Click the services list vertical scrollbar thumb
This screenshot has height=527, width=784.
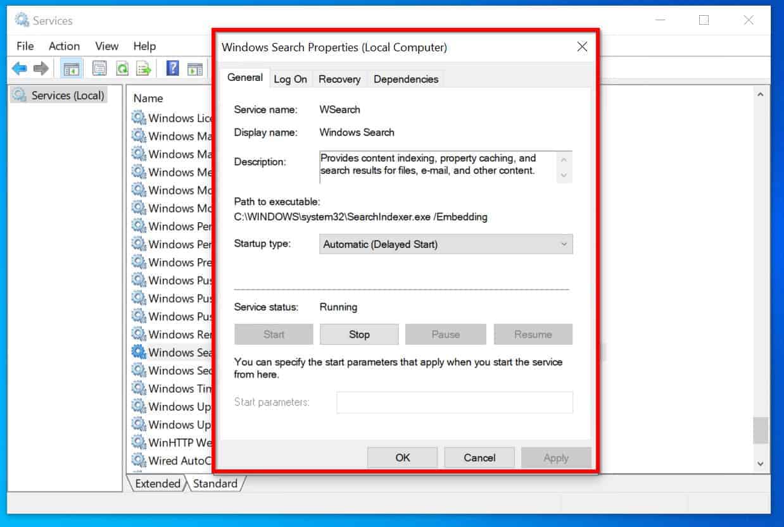click(x=761, y=430)
